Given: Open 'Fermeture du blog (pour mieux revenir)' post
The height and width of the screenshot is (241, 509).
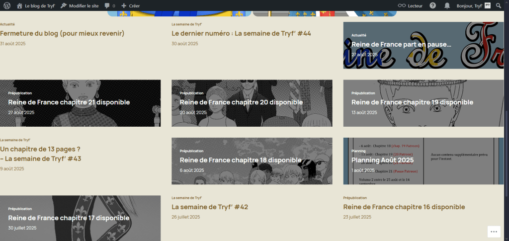Looking at the screenshot, I should [62, 34].
